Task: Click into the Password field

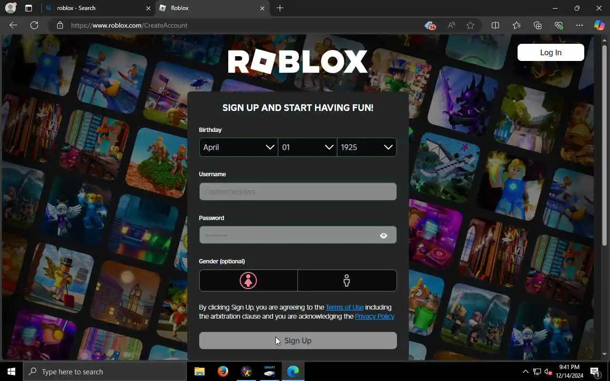Action: click(x=298, y=235)
